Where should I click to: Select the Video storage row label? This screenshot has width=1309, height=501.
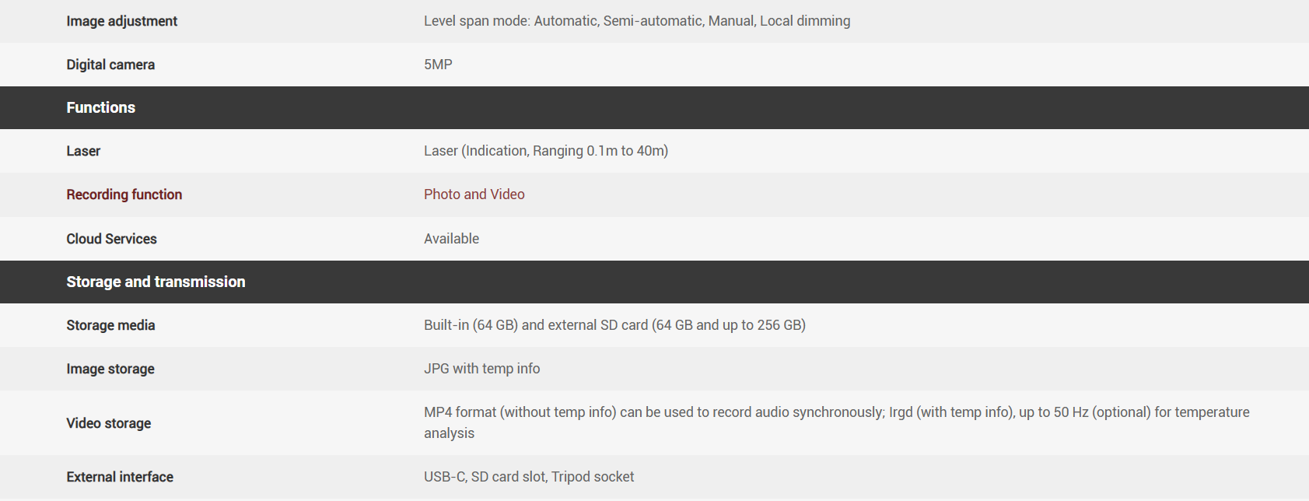click(x=109, y=423)
